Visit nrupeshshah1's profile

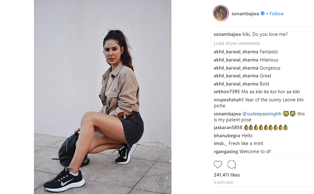click(x=228, y=100)
